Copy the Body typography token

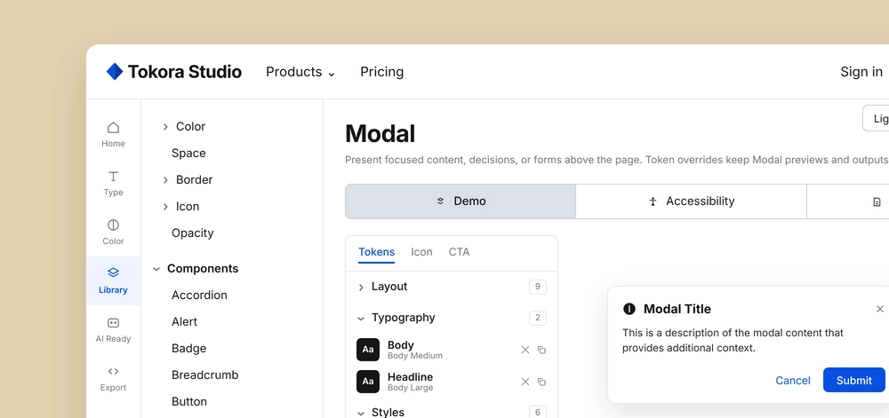(541, 350)
